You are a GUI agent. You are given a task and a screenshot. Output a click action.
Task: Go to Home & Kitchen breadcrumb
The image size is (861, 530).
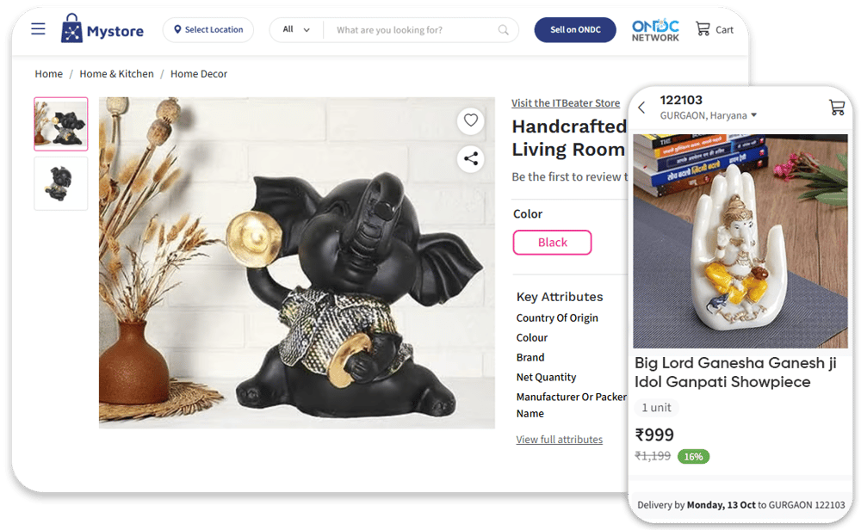(116, 73)
